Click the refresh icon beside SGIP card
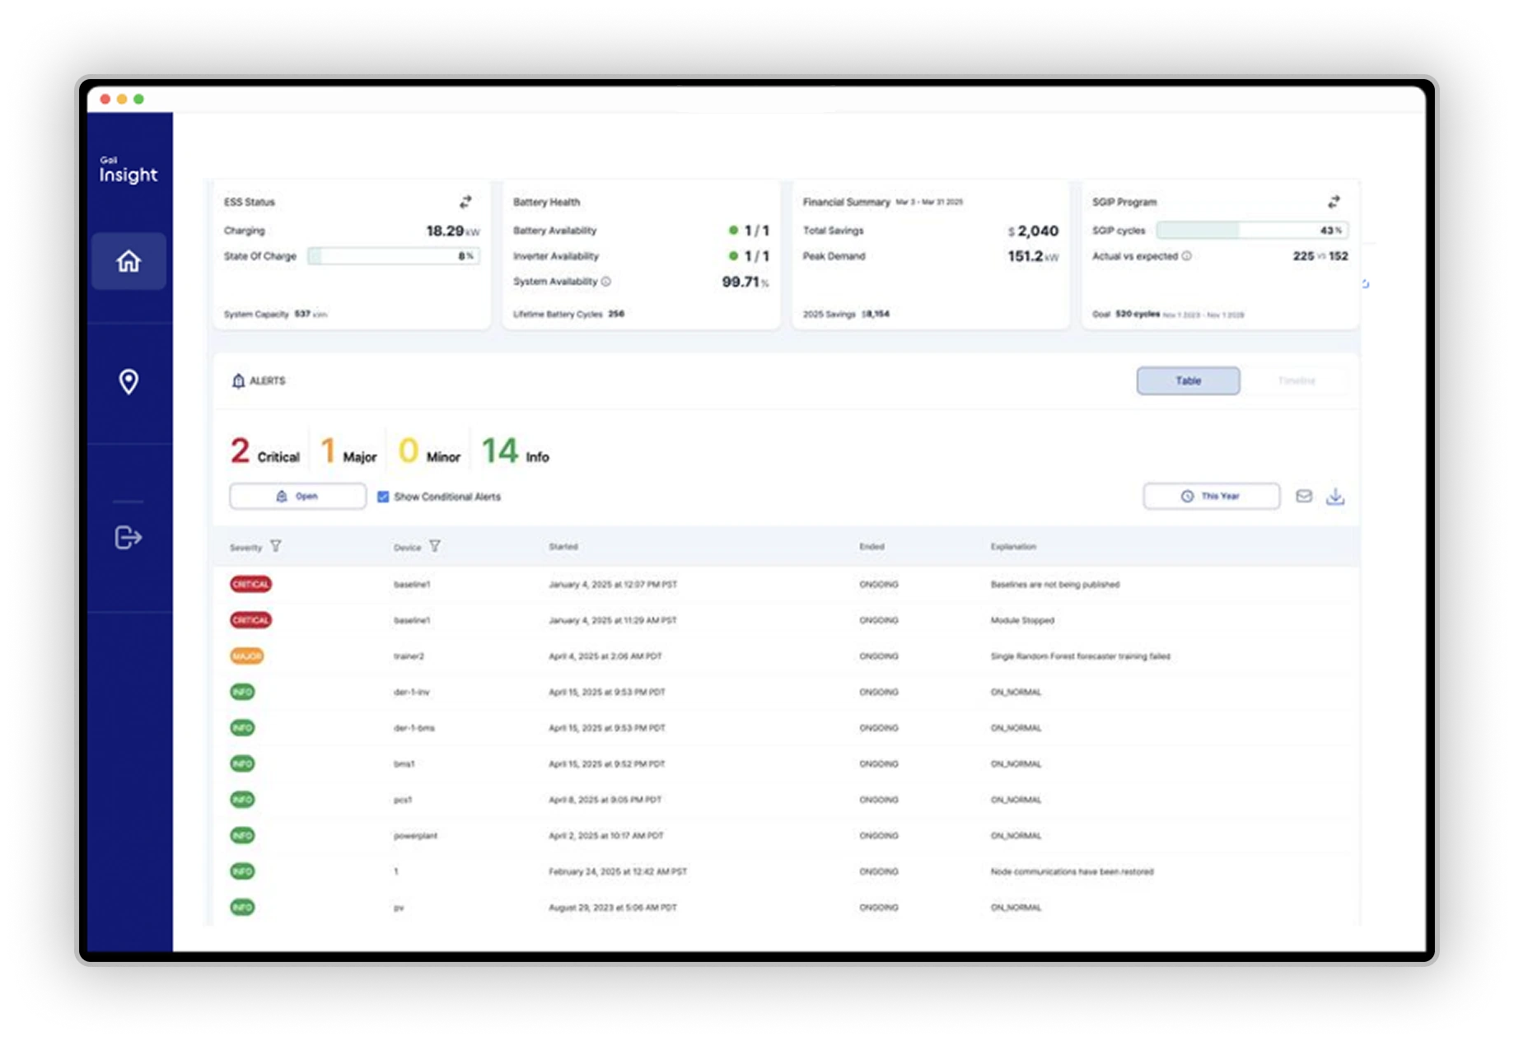Screen dimensions: 1514x1041 click(x=1365, y=284)
